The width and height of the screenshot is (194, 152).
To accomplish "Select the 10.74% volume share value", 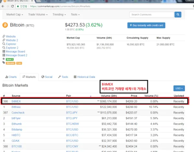I will 153,107.
